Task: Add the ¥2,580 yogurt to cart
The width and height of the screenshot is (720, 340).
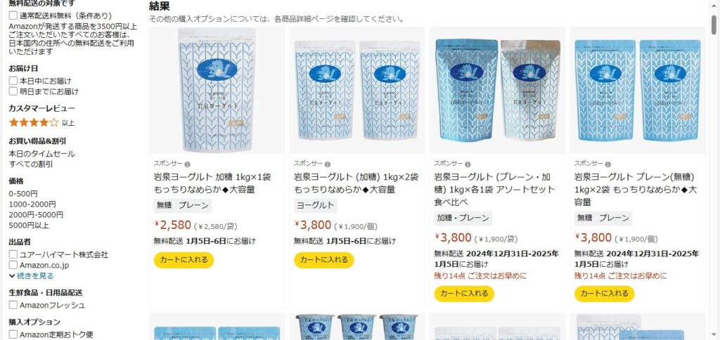Action: (184, 260)
